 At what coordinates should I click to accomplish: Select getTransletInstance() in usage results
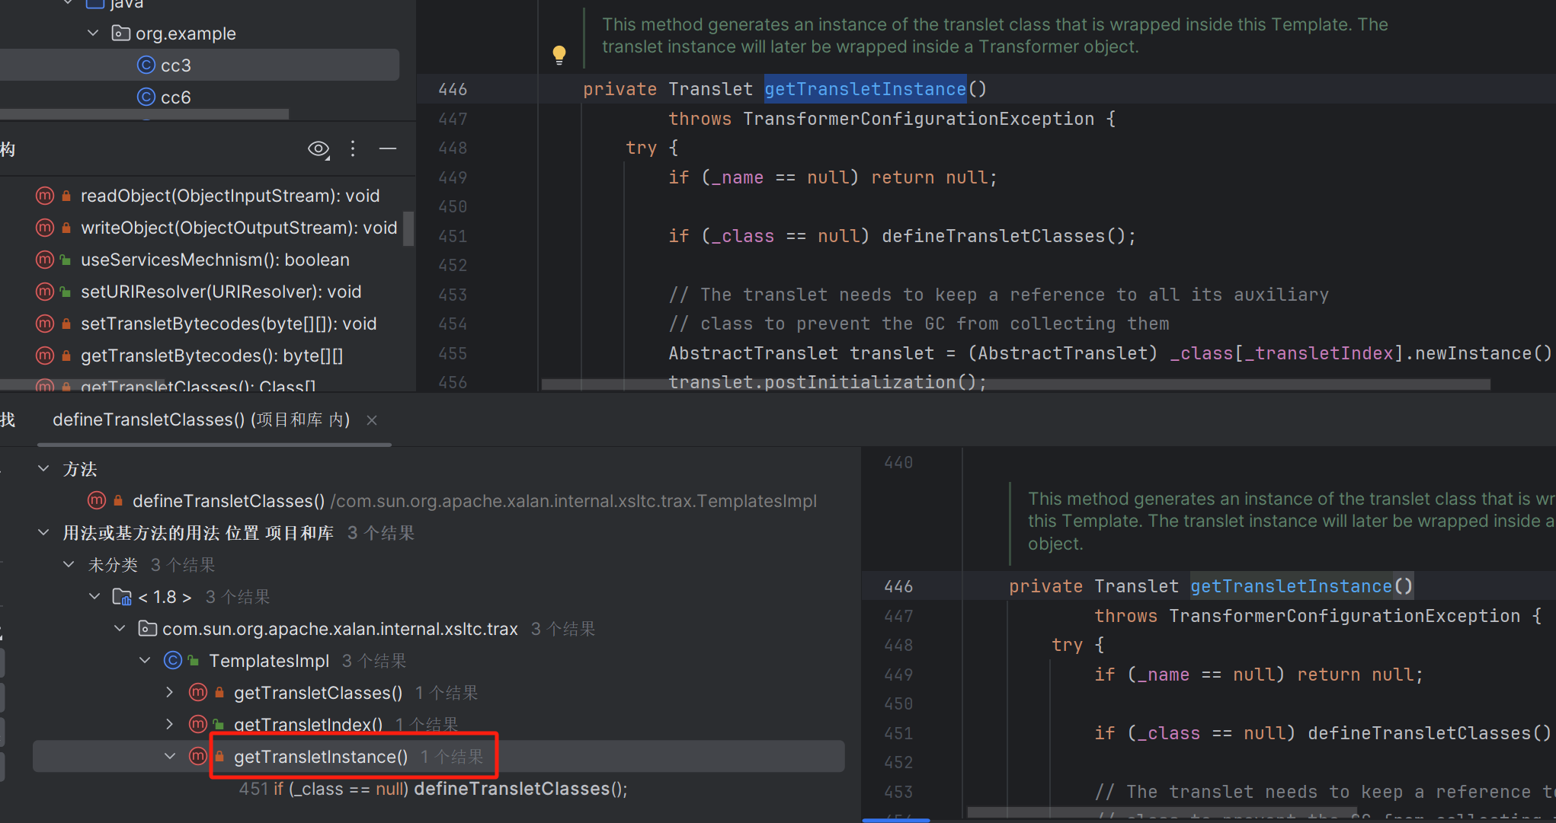[321, 757]
